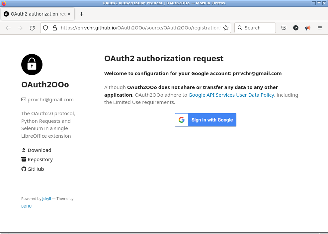The image size is (328, 234).
Task: Click the Download arrow icon in sidebar
Action: 24,150
